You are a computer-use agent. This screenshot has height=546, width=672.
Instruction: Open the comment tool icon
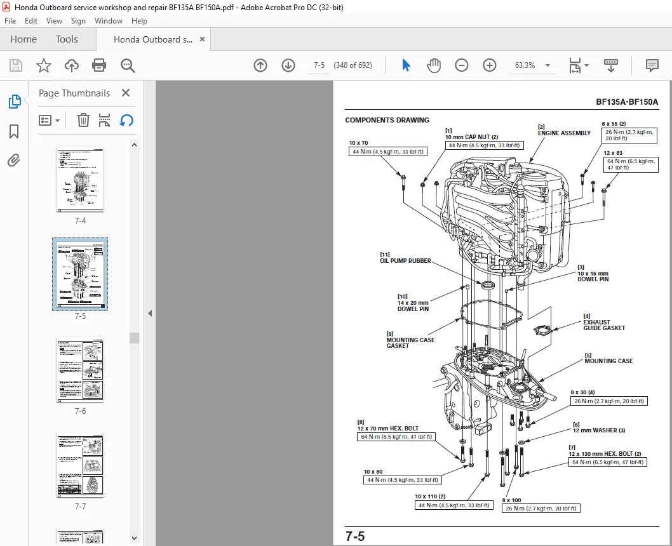652,65
